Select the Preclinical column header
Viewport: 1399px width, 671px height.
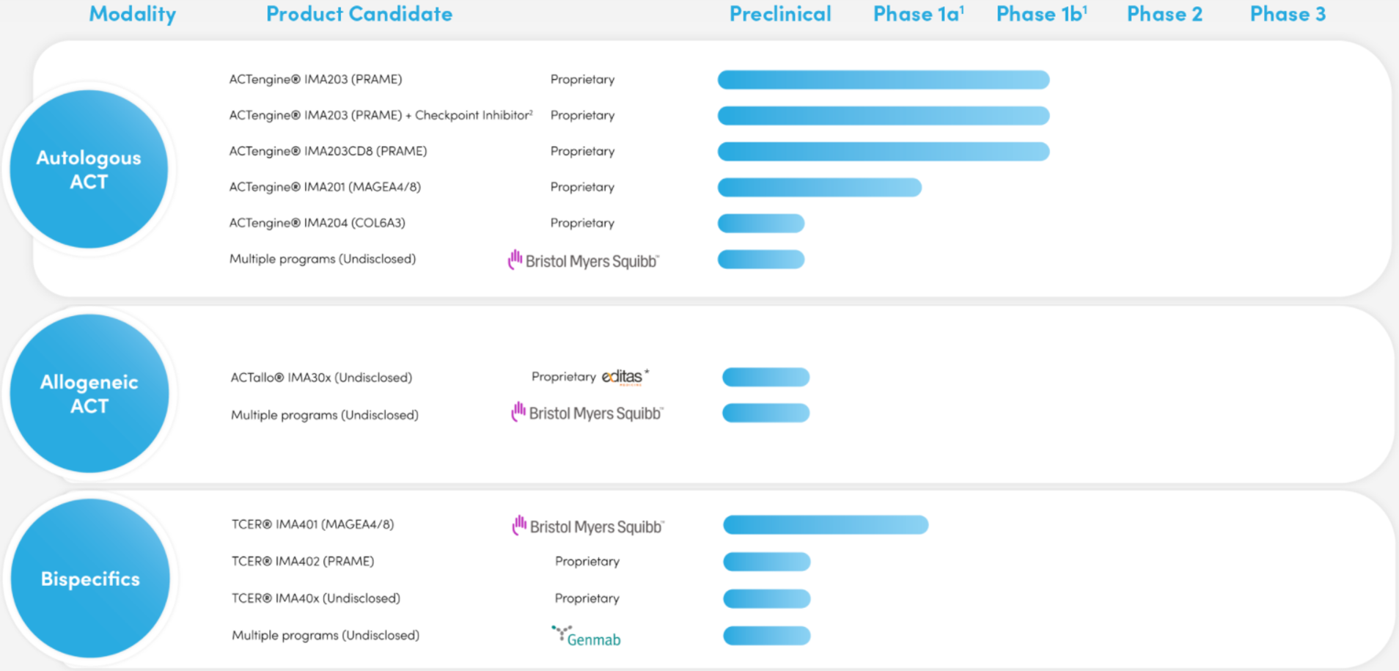click(780, 14)
